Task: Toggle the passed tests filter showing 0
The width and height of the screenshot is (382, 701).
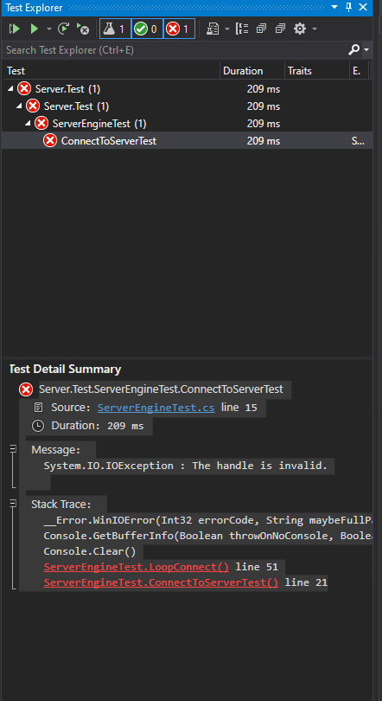Action: click(147, 29)
